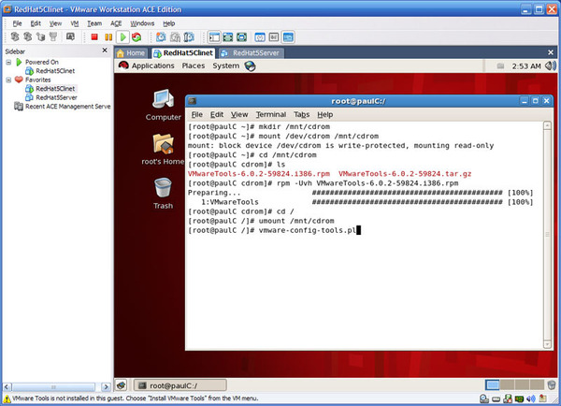561x406 pixels.
Task: Open the VM menu
Action: pos(75,23)
